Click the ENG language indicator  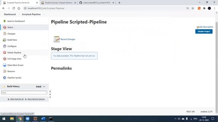pyautogui.click(x=195, y=119)
